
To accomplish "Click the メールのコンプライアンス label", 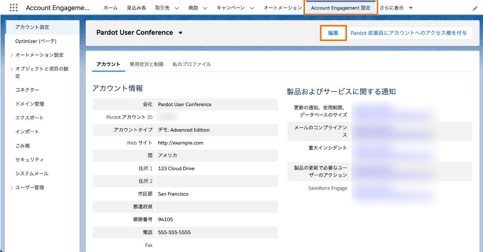I will [x=321, y=131].
